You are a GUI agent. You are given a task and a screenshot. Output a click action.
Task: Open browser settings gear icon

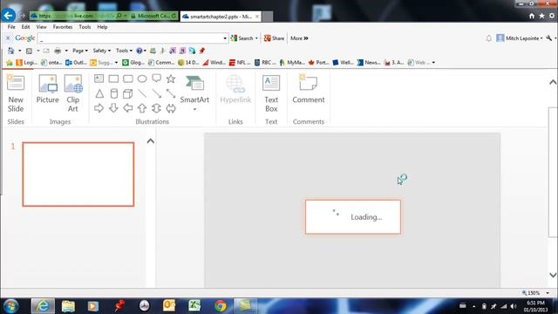pyautogui.click(x=552, y=16)
